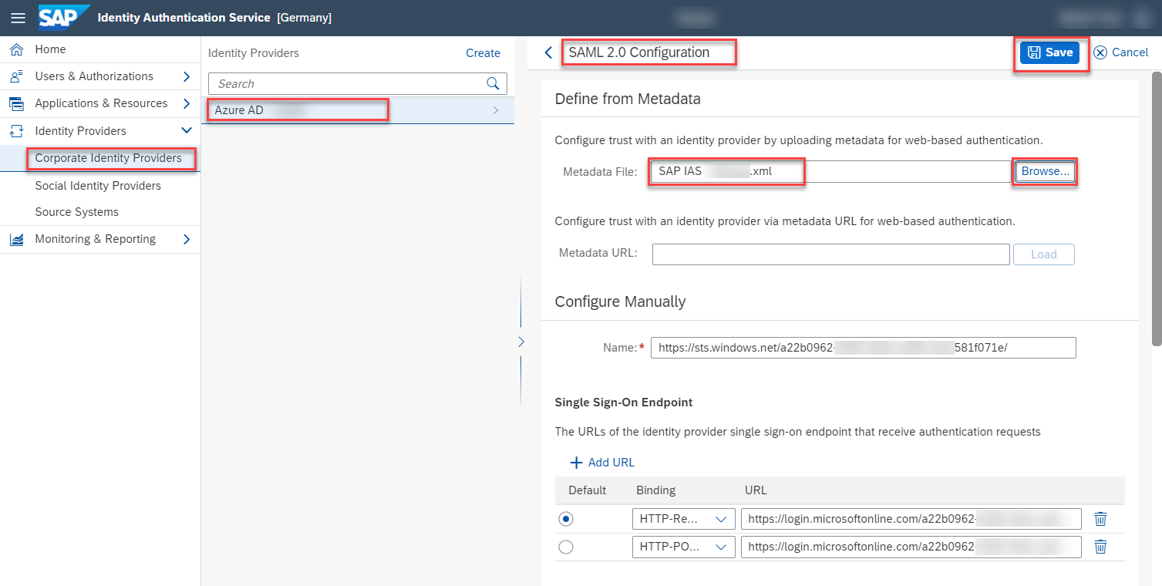
Task: Click the Load metadata URL button
Action: (x=1043, y=254)
